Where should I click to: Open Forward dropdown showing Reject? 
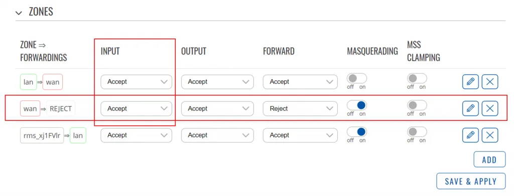(300, 109)
